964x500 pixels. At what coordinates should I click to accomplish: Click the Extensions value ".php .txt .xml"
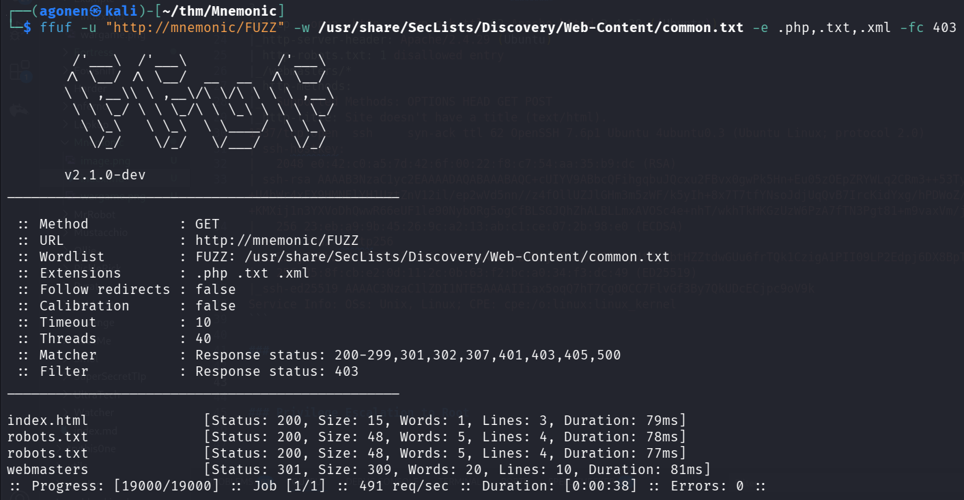(252, 273)
